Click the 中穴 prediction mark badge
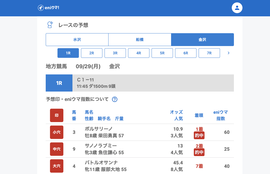 [x=57, y=149]
